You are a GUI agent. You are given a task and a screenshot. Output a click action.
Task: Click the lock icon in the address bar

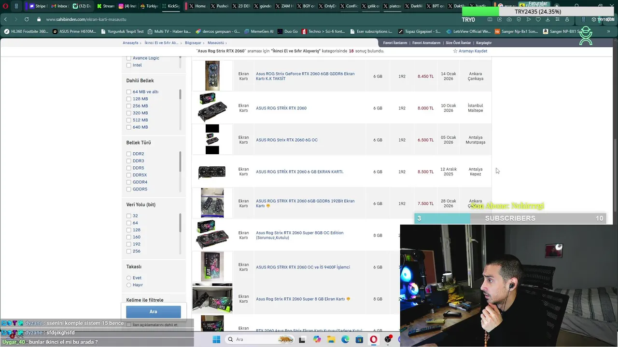coord(39,19)
